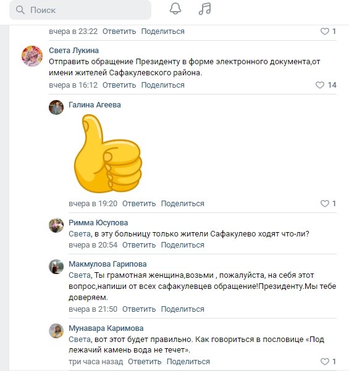Like Мунавара Каримова's comment via heart icon
This screenshot has height=371, width=349.
point(325,361)
